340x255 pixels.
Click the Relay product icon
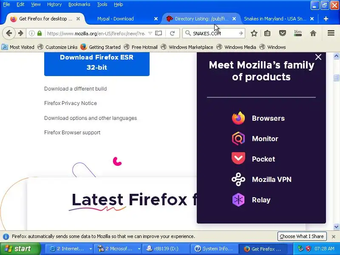[x=238, y=200]
